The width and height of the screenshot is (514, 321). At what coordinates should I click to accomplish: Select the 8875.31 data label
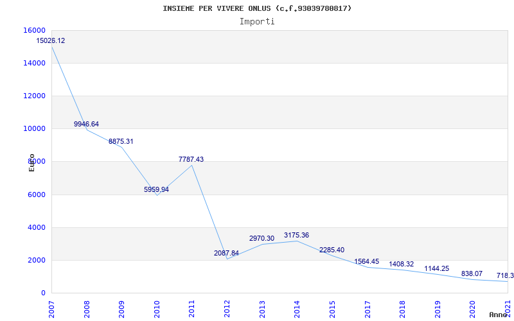coord(121,141)
